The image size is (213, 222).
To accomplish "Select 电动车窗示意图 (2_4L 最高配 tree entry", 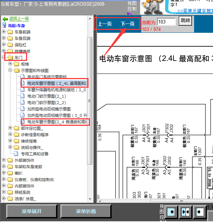I will (57, 83).
